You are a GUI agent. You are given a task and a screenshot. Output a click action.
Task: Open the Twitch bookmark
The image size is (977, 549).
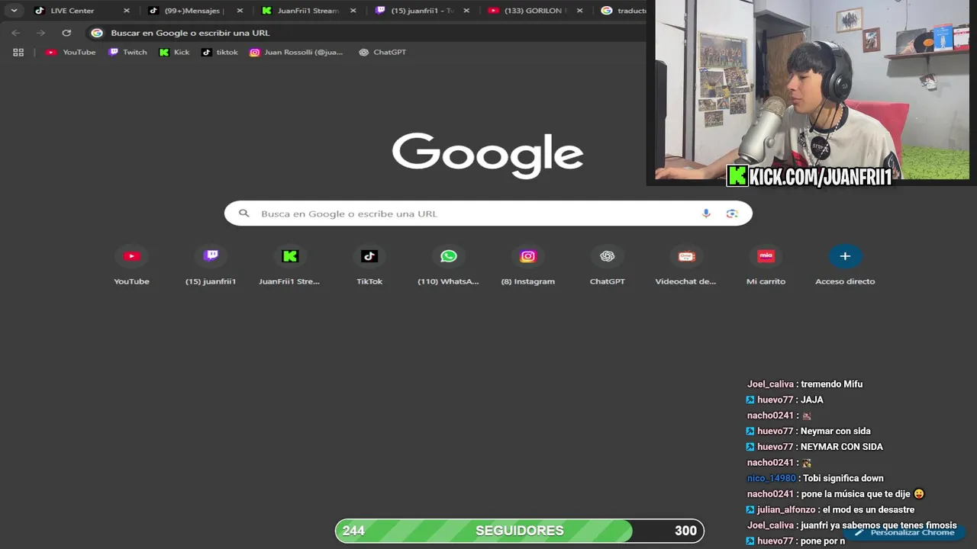tap(127, 52)
